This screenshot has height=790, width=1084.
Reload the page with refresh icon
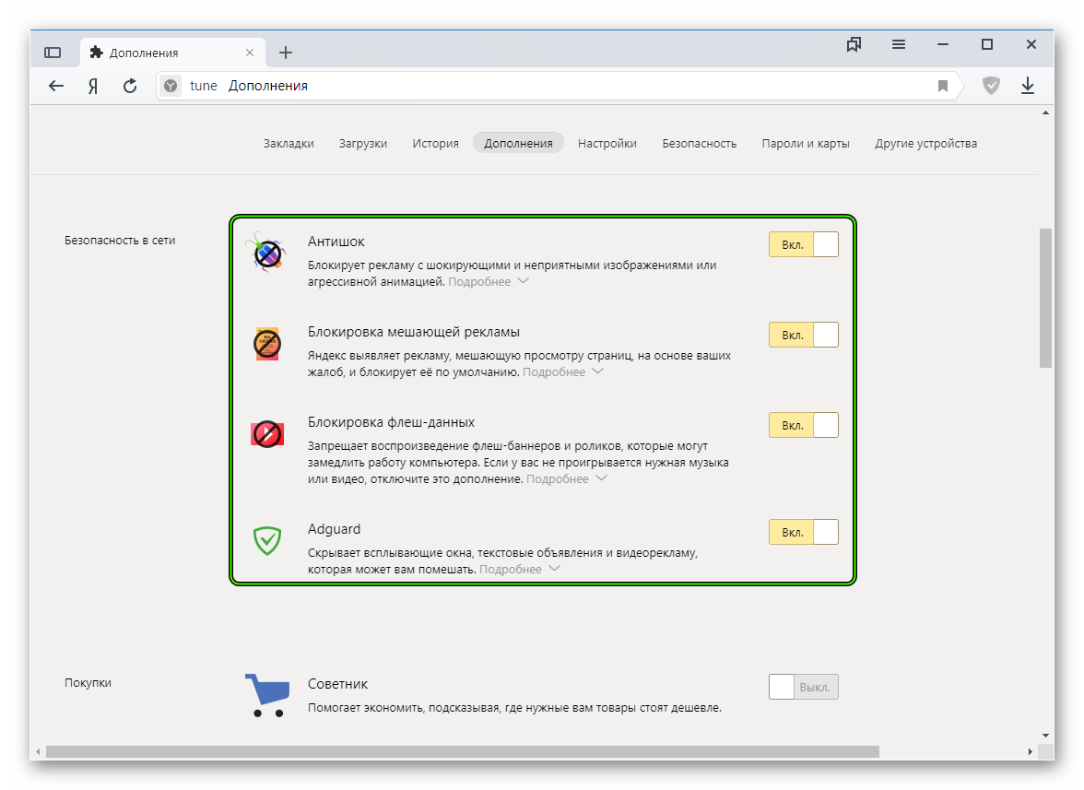(130, 86)
